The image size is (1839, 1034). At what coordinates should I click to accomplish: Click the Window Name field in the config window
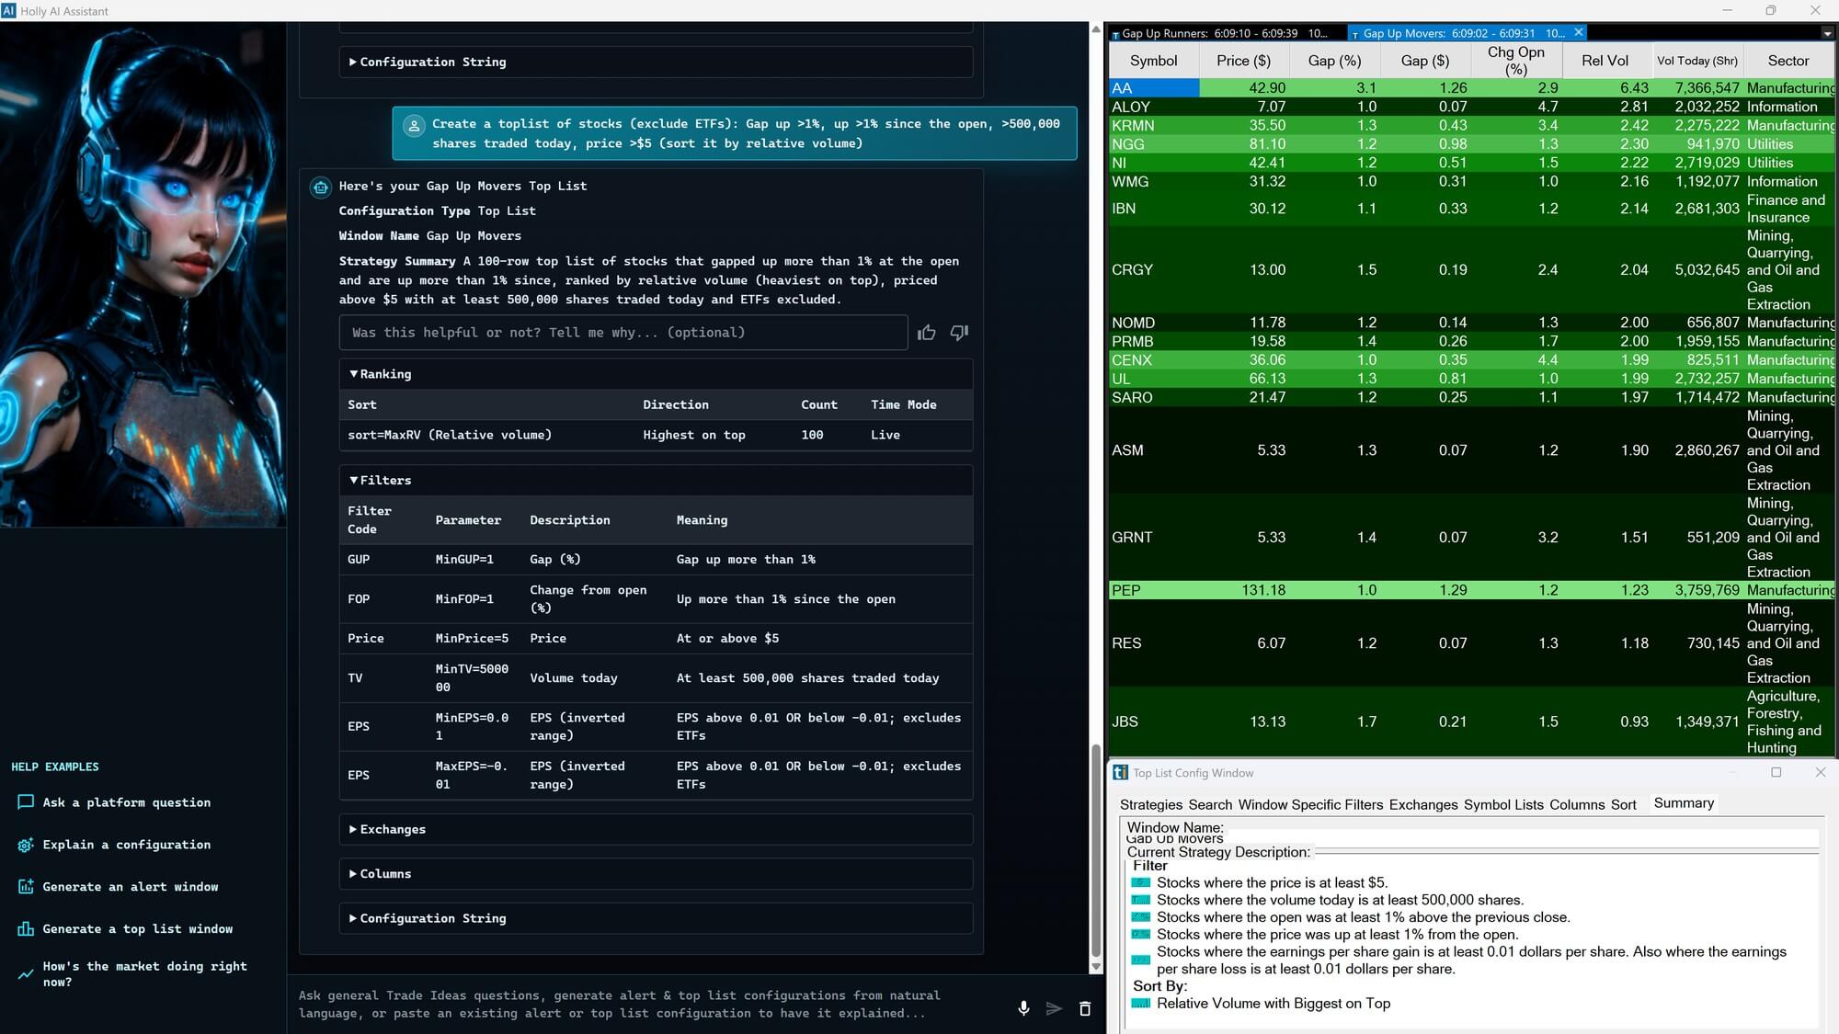pos(1472,839)
